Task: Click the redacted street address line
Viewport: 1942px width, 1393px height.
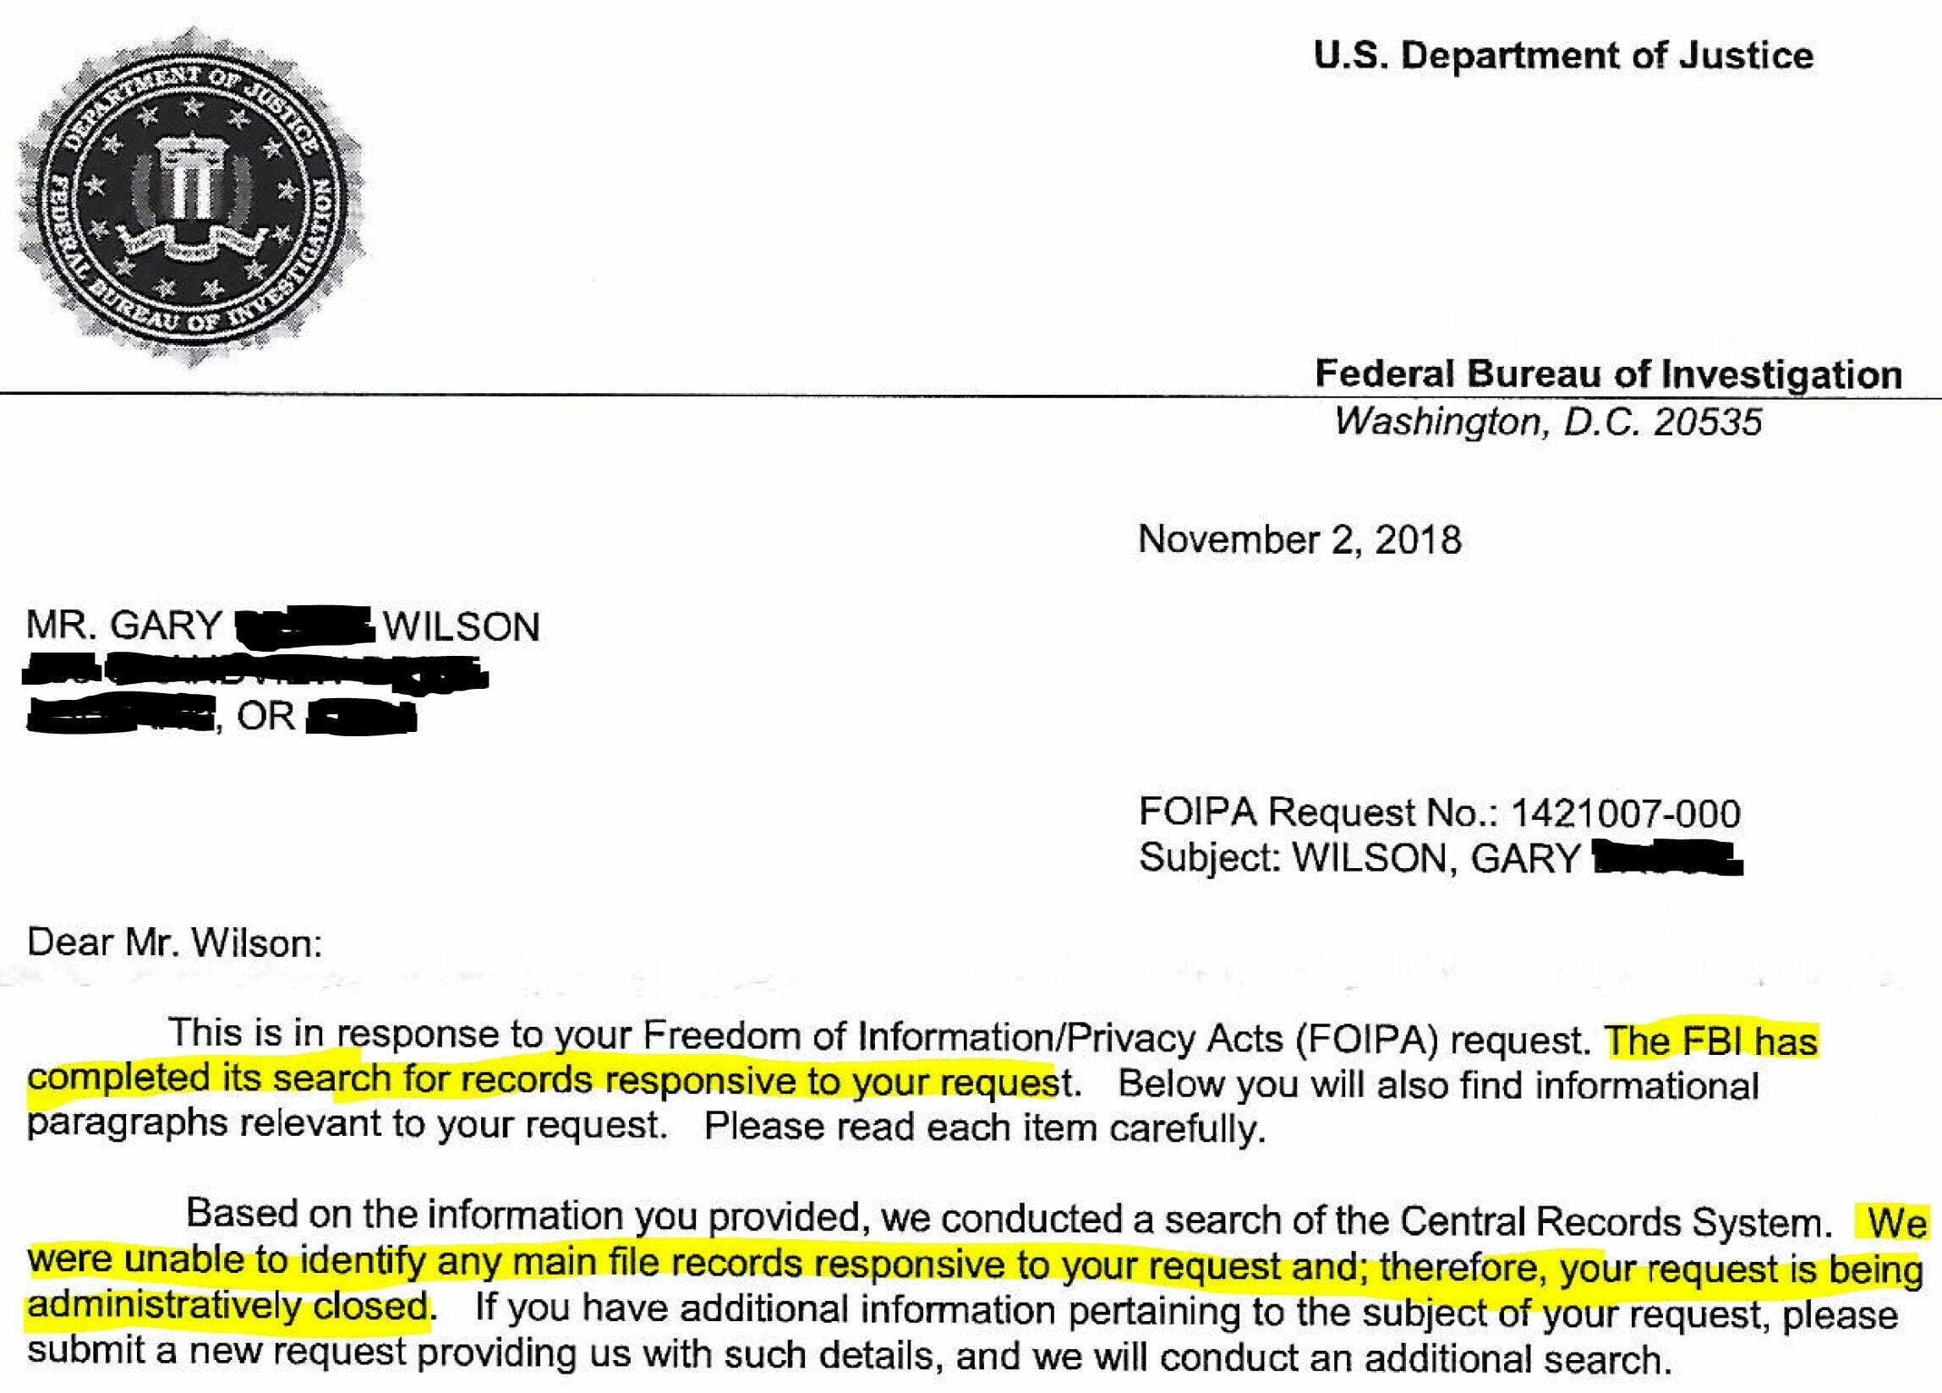Action: coord(255,673)
